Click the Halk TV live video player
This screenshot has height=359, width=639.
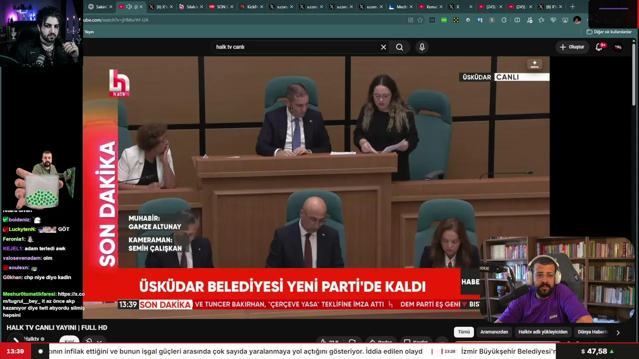pos(316,187)
